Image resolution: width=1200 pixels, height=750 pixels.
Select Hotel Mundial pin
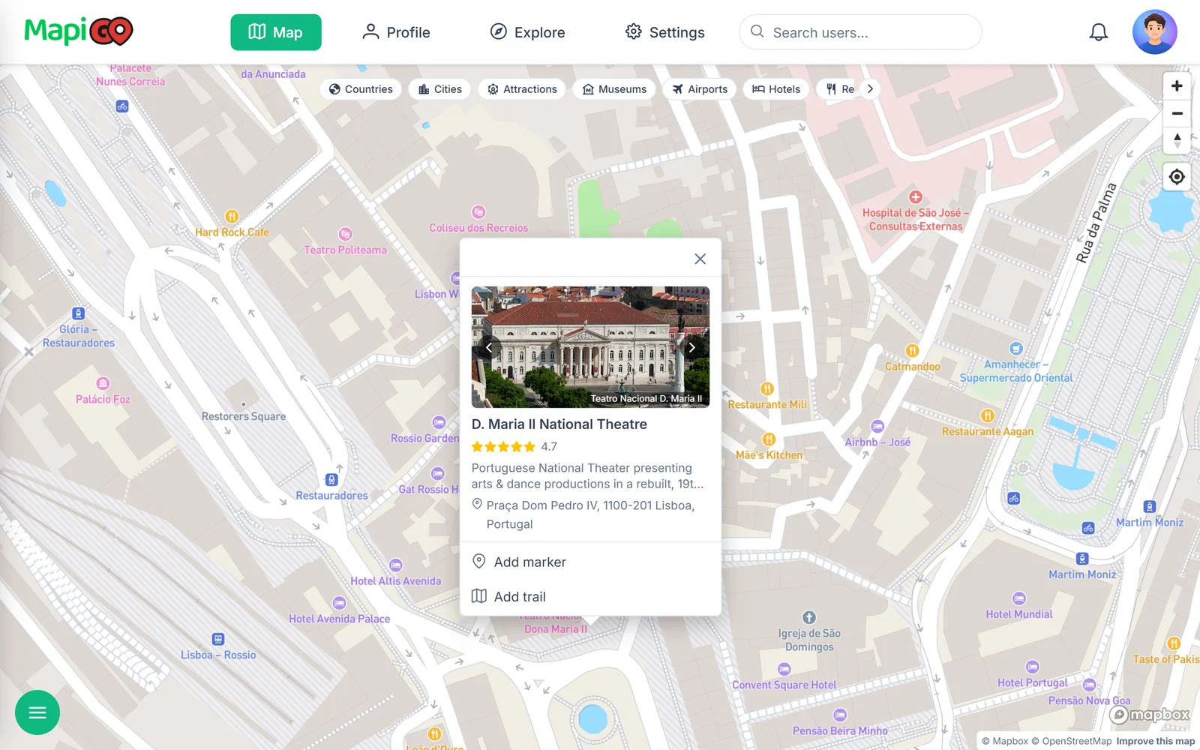[1019, 598]
